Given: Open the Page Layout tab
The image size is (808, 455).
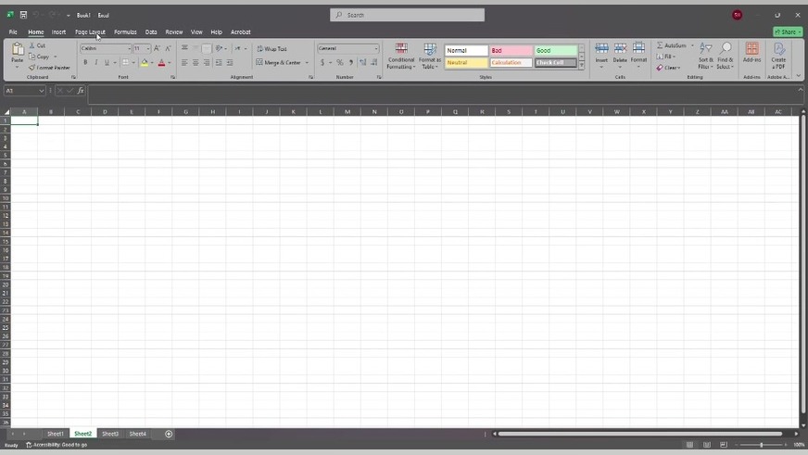Looking at the screenshot, I should pyautogui.click(x=90, y=32).
